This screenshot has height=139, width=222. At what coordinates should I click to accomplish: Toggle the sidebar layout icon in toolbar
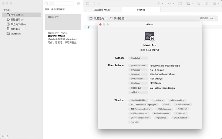(88, 3)
